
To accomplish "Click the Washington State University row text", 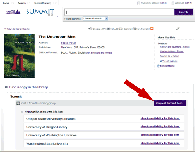I will (x=47, y=143).
